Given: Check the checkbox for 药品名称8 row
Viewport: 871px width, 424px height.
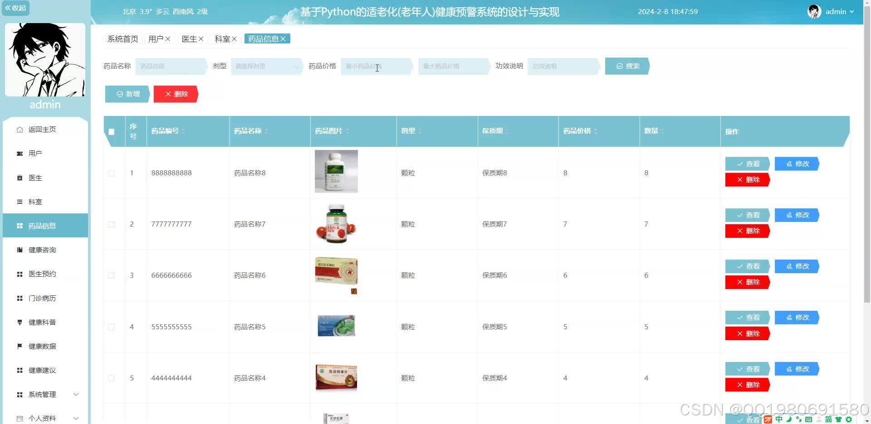Looking at the screenshot, I should 111,173.
